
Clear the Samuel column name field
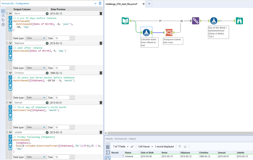click(x=47, y=103)
